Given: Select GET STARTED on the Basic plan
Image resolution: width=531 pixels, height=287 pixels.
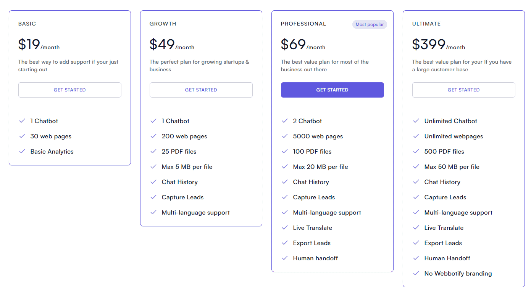Looking at the screenshot, I should coord(69,90).
